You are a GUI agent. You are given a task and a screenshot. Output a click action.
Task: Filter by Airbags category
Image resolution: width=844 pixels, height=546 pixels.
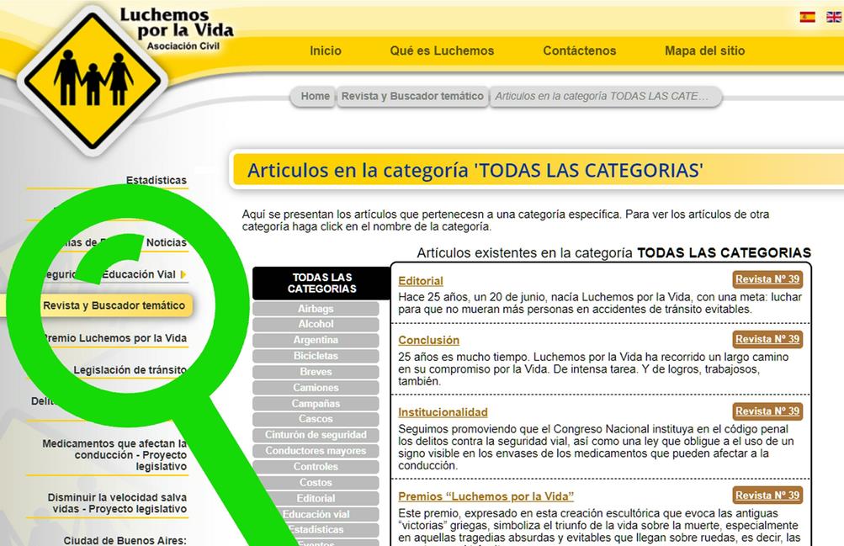(x=316, y=309)
